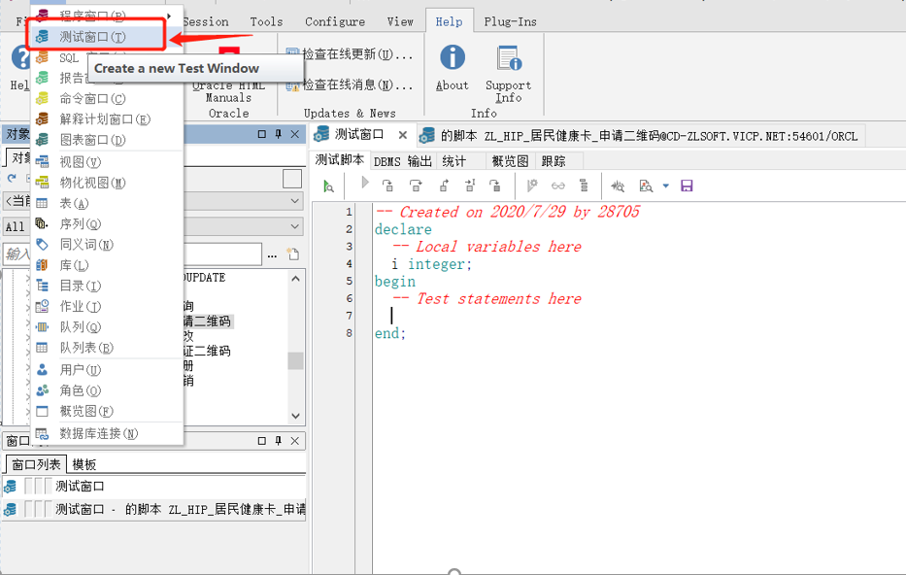Open the second filter combo box dropdown

pos(293,225)
